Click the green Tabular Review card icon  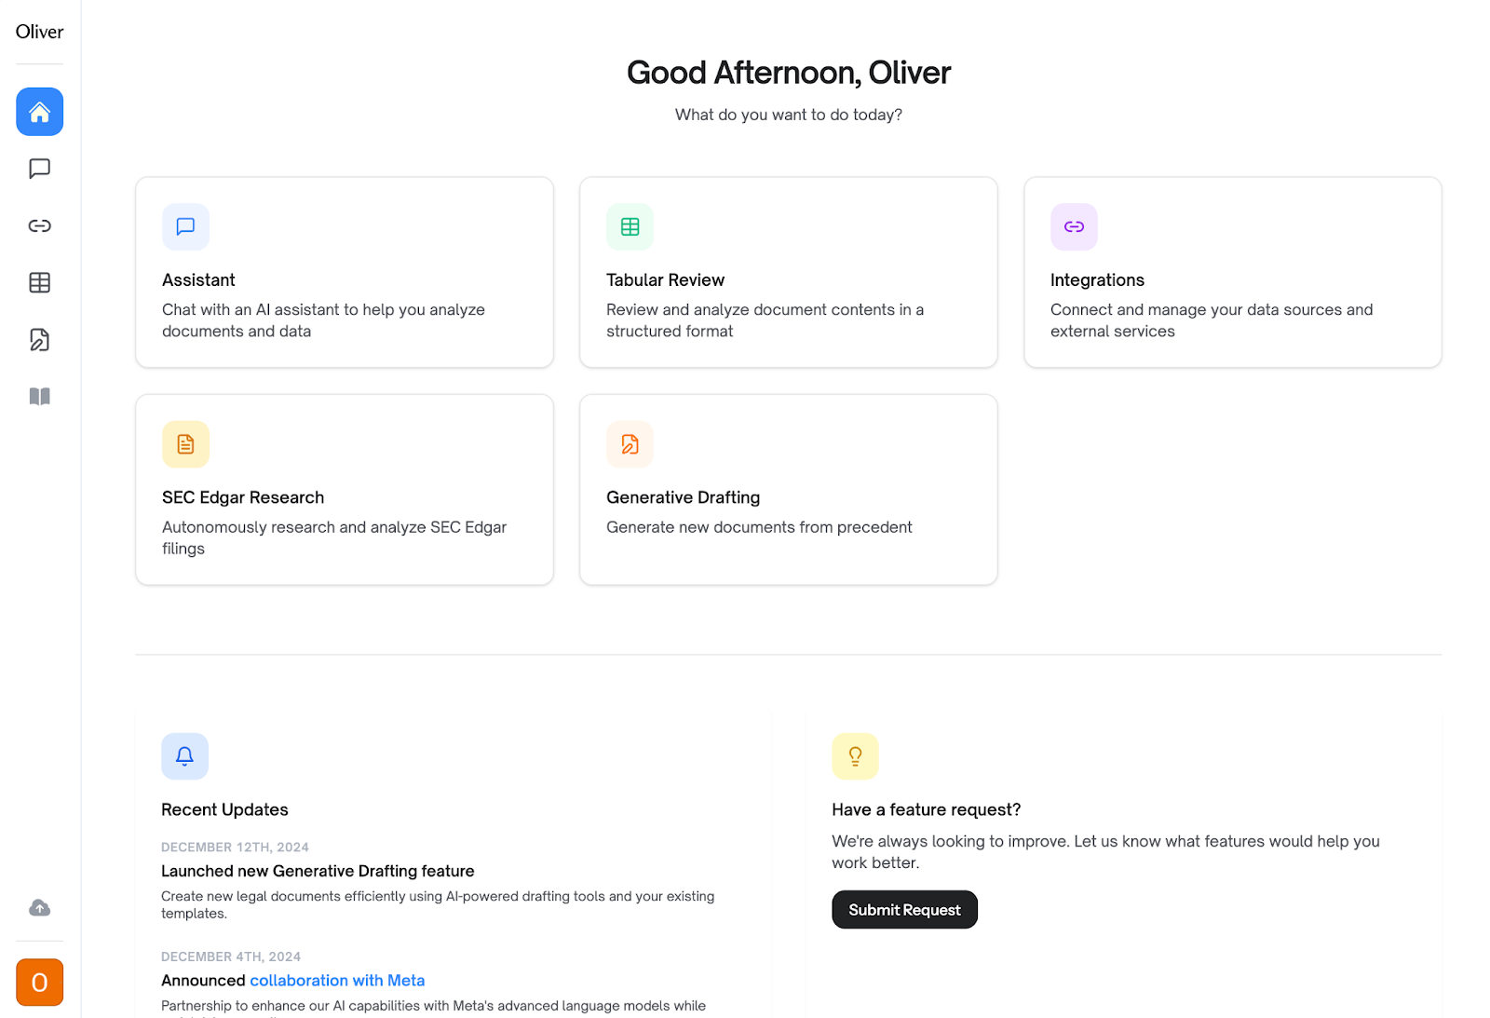coord(630,226)
